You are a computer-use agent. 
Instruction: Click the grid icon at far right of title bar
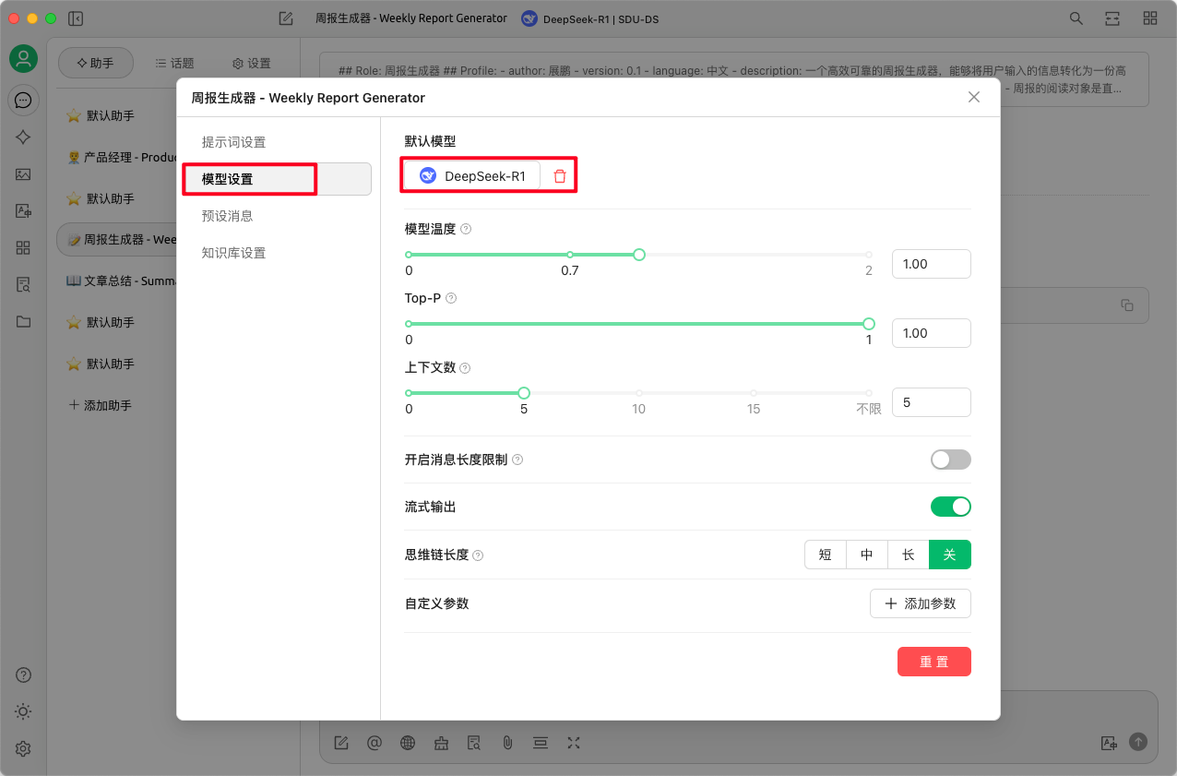(x=1149, y=18)
